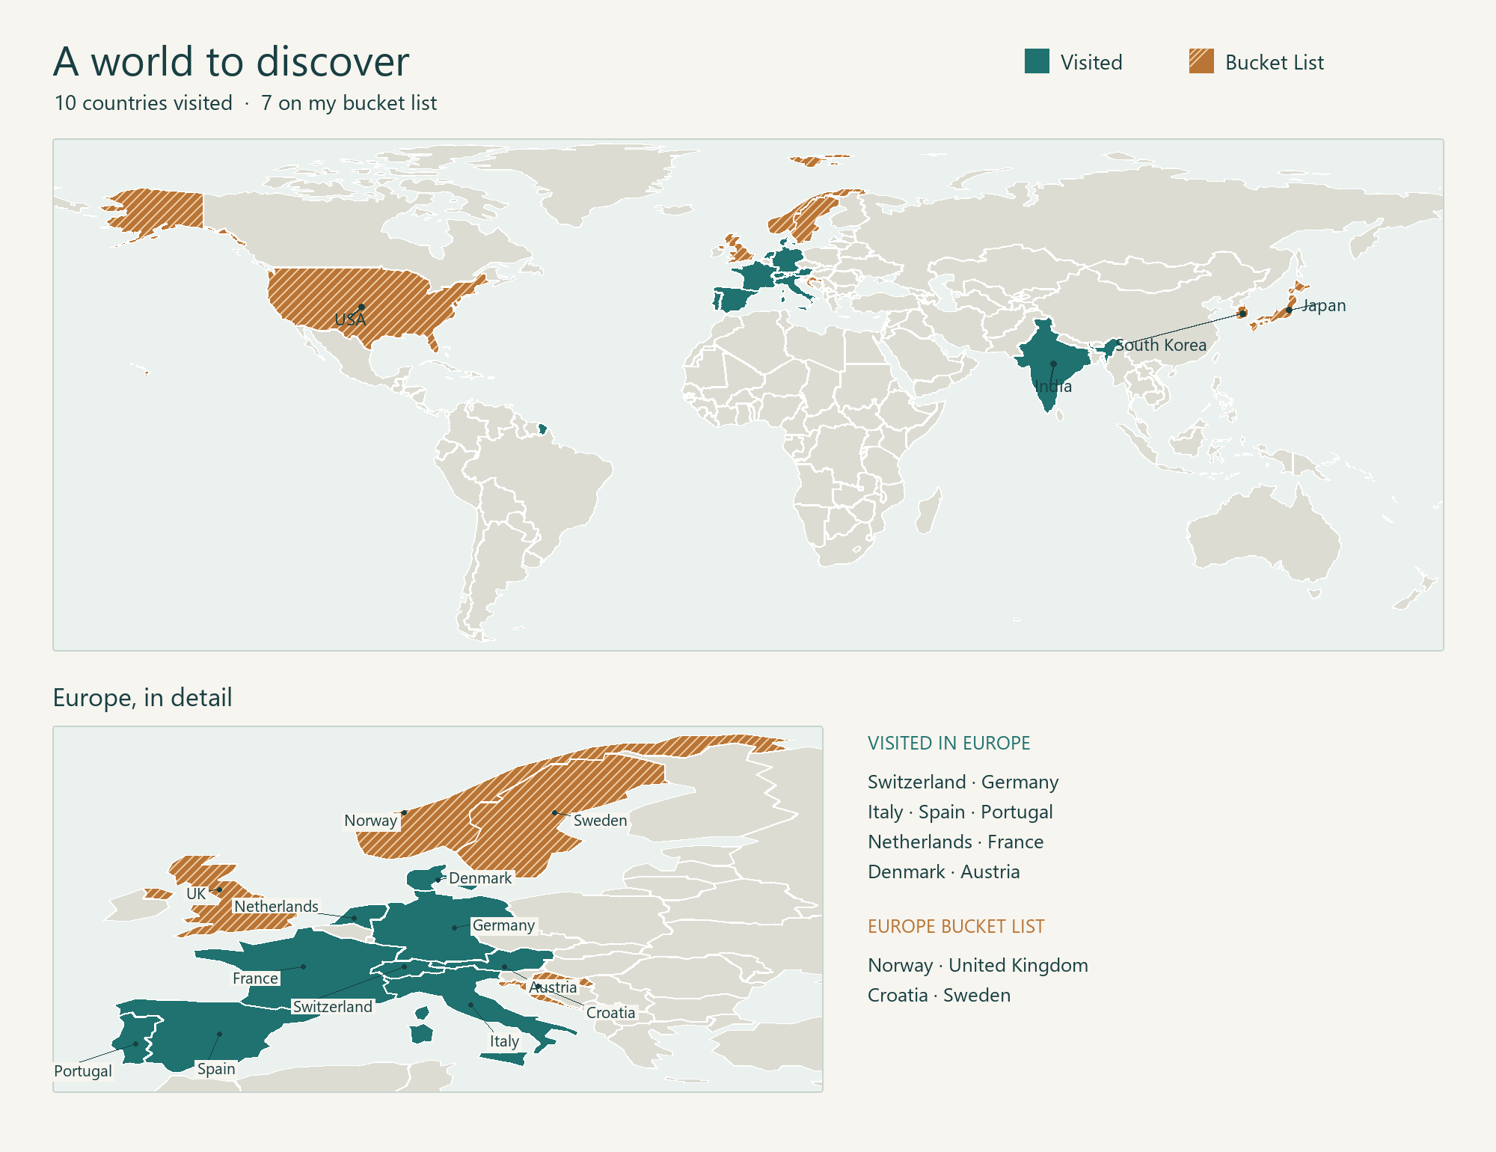The height and width of the screenshot is (1152, 1496).
Task: Click the Italy label in Europe map
Action: (504, 1041)
